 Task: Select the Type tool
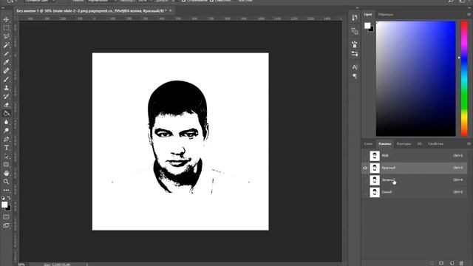pos(6,148)
